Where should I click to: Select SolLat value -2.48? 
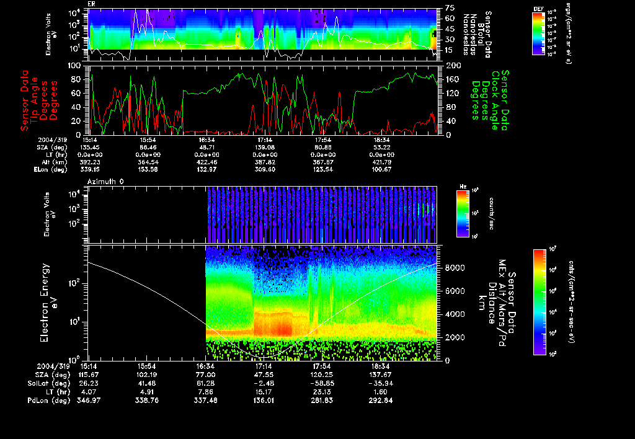tap(264, 383)
